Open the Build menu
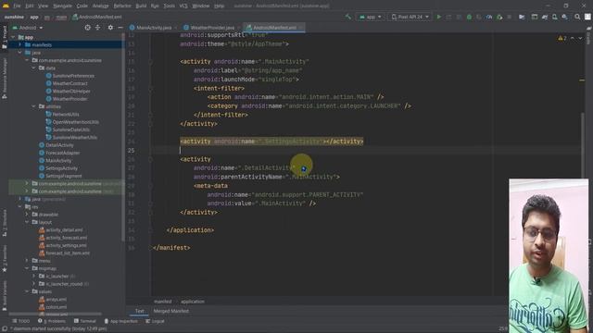 (141, 6)
